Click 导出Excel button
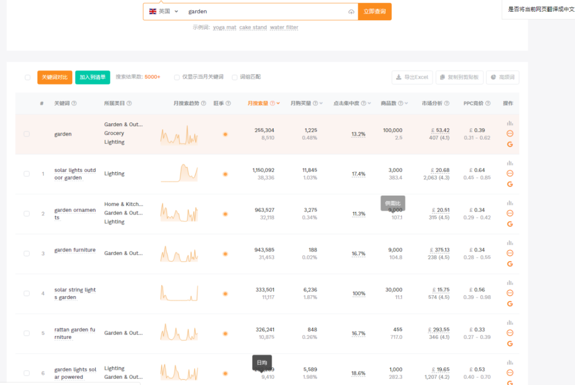This screenshot has height=385, width=575. pyautogui.click(x=412, y=77)
